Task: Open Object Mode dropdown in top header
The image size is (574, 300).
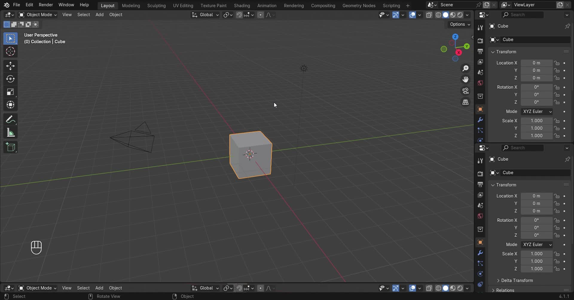Action: pos(38,15)
